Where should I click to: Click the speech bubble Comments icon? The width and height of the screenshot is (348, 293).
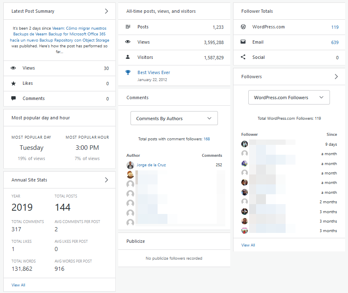coord(14,98)
